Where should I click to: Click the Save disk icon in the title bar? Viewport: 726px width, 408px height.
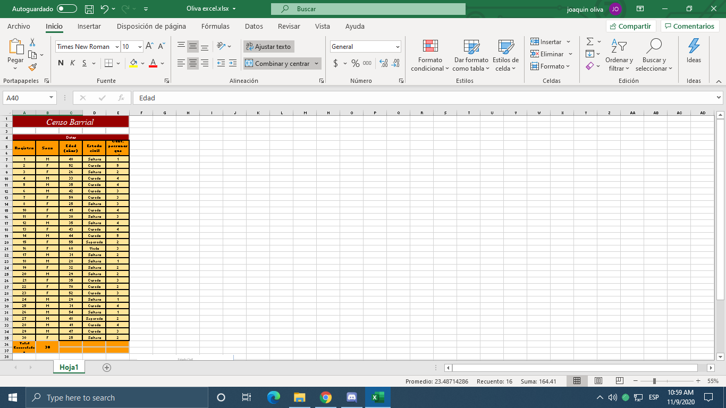[x=89, y=9]
